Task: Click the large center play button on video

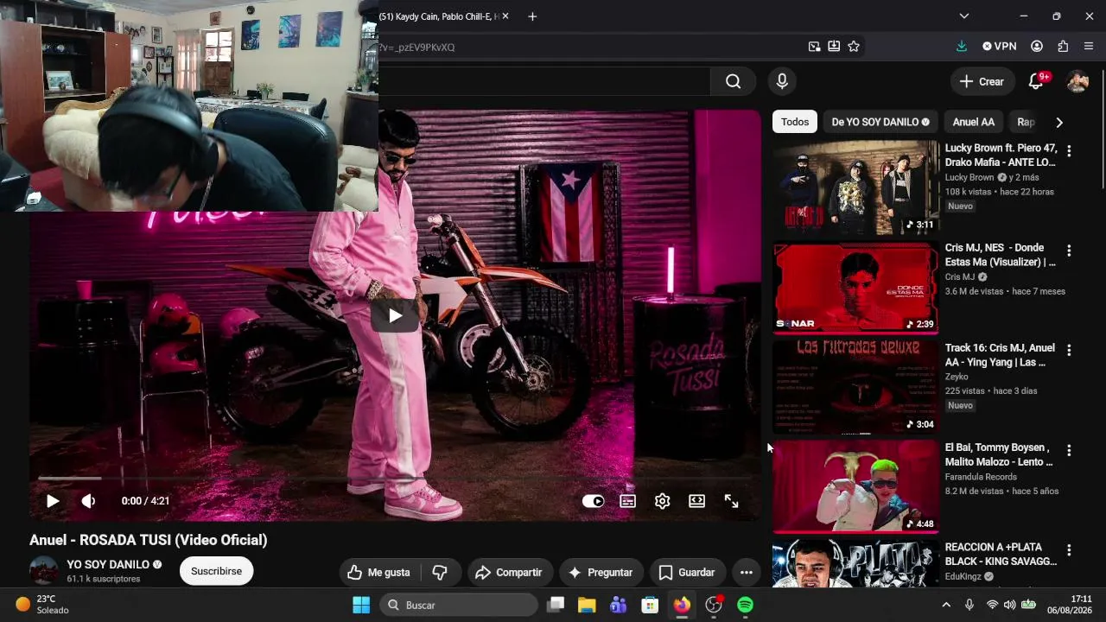Action: coord(395,315)
